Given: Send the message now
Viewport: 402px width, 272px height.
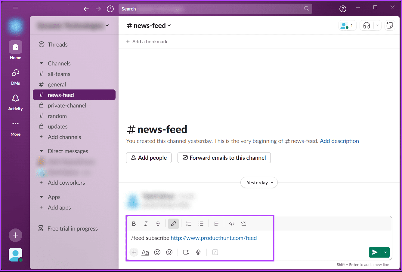Looking at the screenshot, I should pyautogui.click(x=375, y=252).
